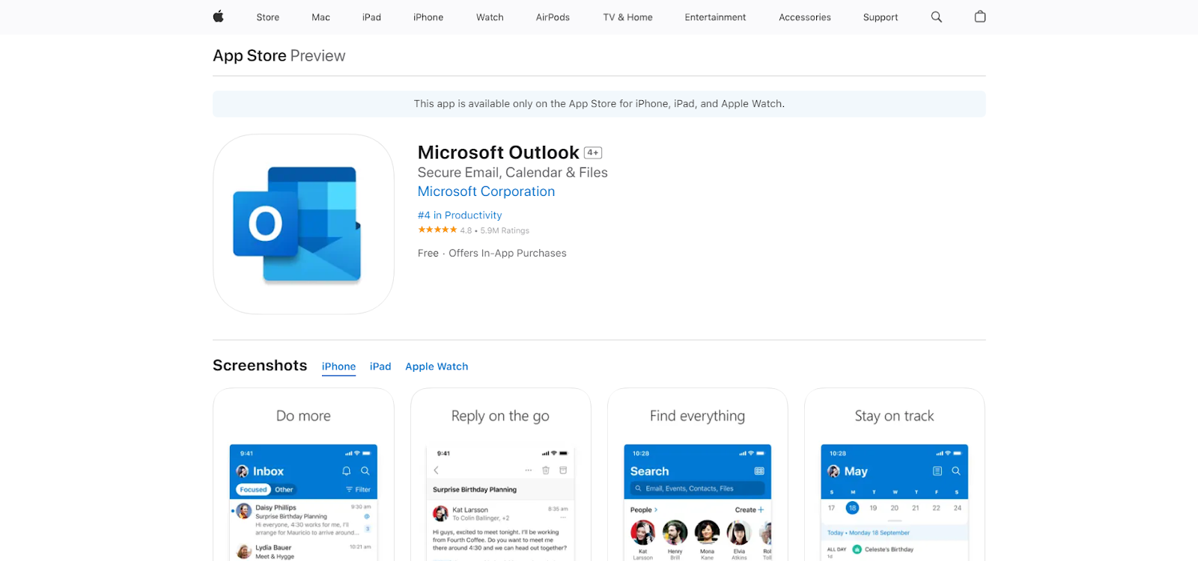Click the trash icon in Reply screenshot
This screenshot has width=1198, height=561.
546,470
